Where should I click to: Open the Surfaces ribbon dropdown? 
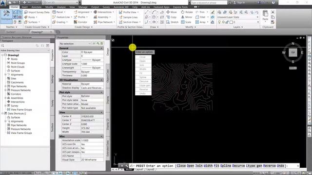tap(32, 22)
